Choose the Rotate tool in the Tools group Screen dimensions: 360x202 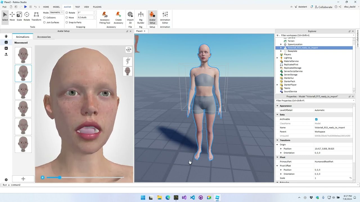[27, 17]
